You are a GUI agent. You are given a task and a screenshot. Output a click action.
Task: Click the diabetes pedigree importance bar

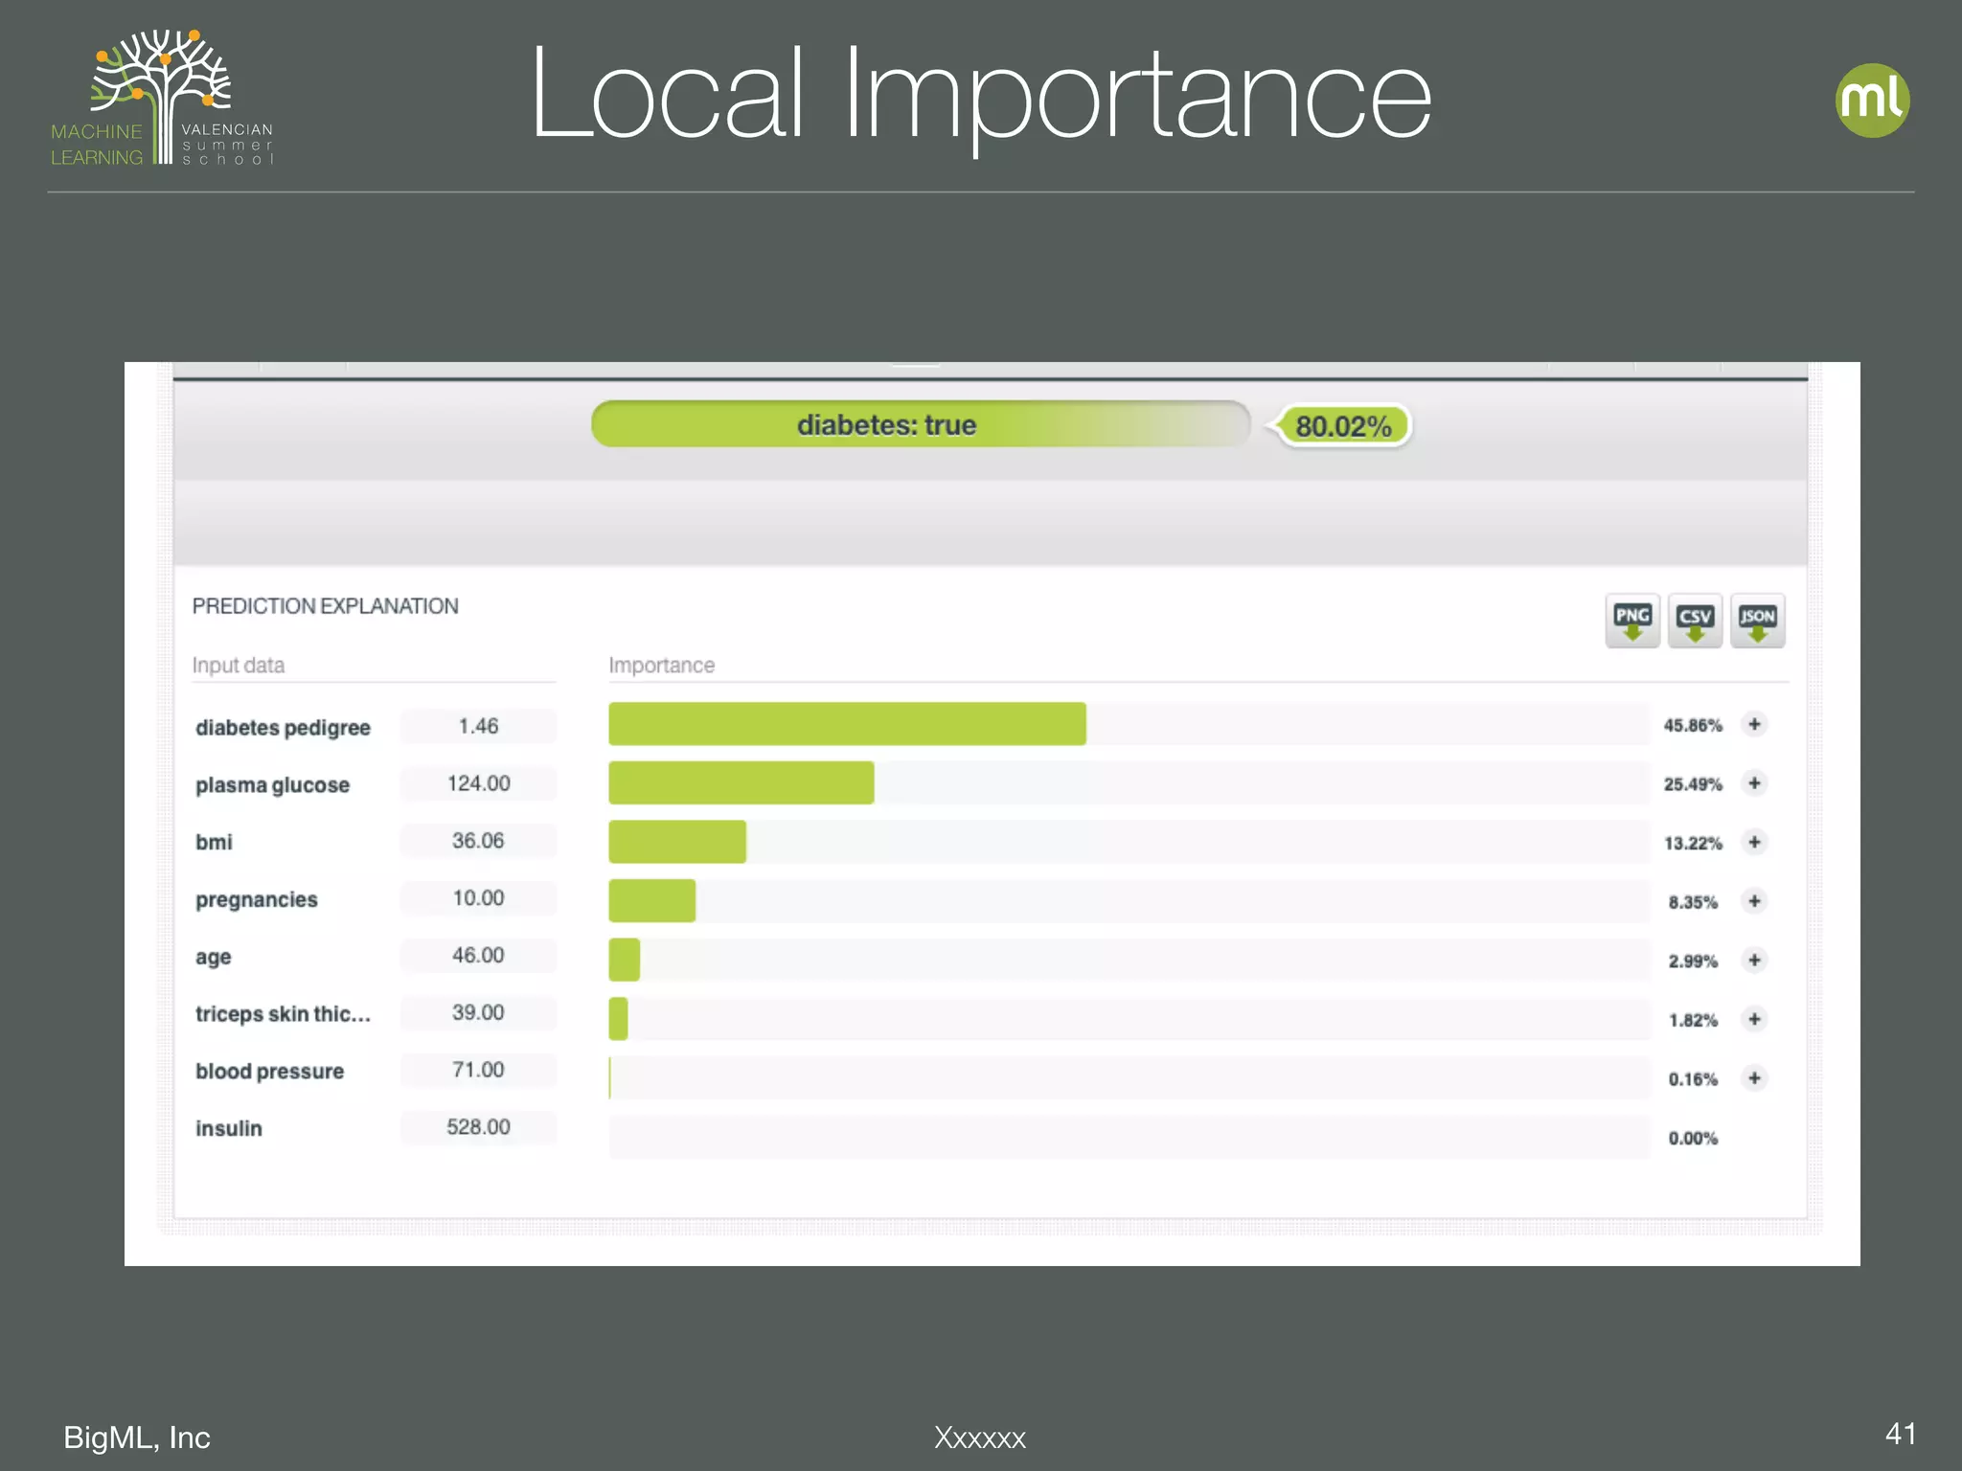[x=847, y=724]
